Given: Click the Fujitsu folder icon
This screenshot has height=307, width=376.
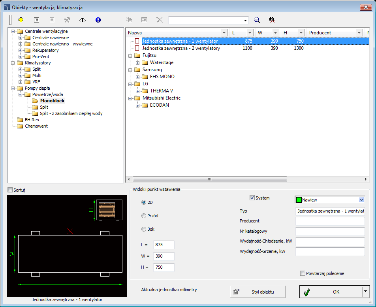Looking at the screenshot, I should (137, 55).
